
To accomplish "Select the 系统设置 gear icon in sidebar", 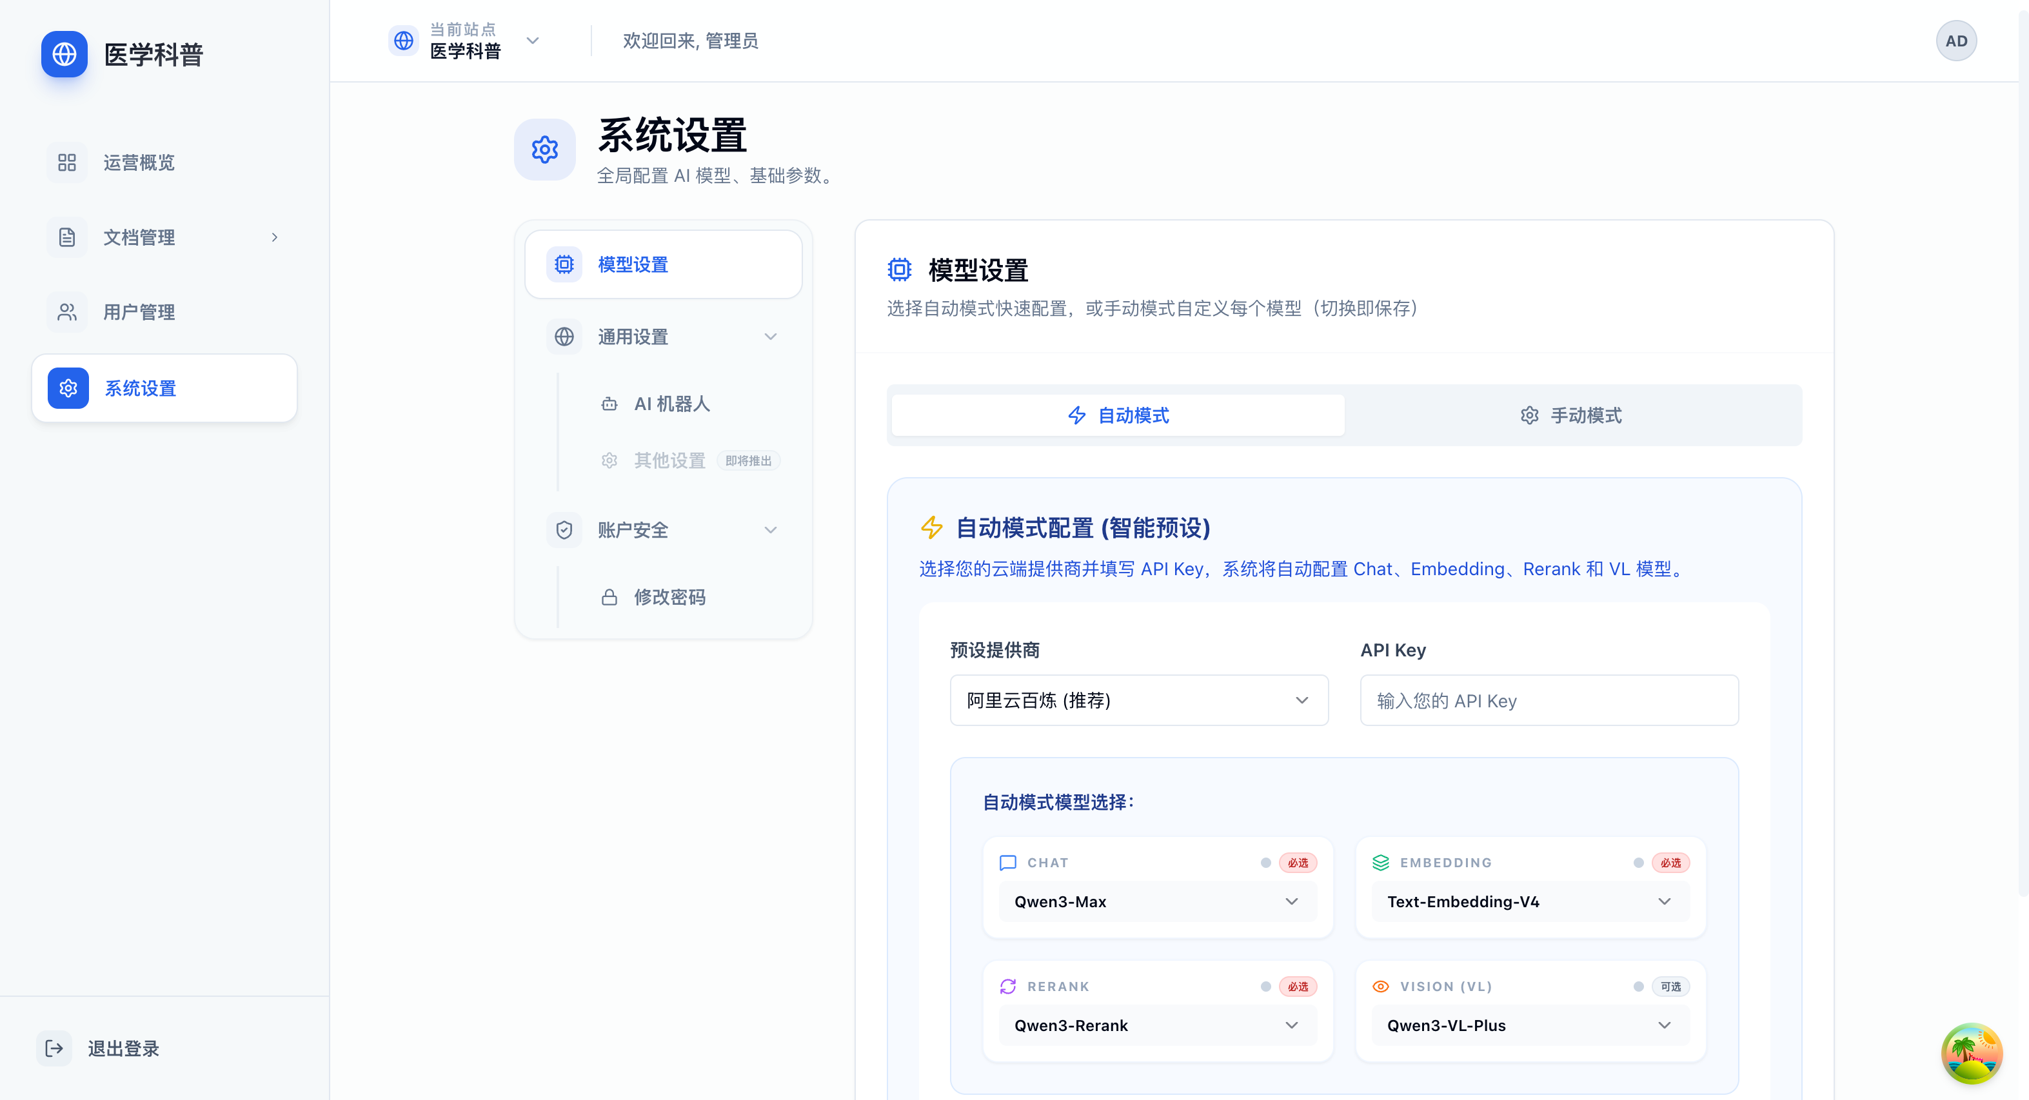I will (68, 388).
